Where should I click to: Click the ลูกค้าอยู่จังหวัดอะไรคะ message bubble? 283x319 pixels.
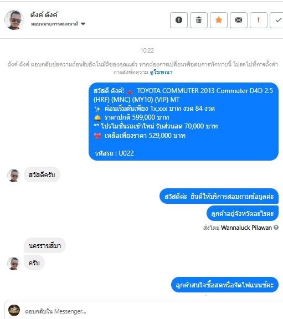[243, 213]
